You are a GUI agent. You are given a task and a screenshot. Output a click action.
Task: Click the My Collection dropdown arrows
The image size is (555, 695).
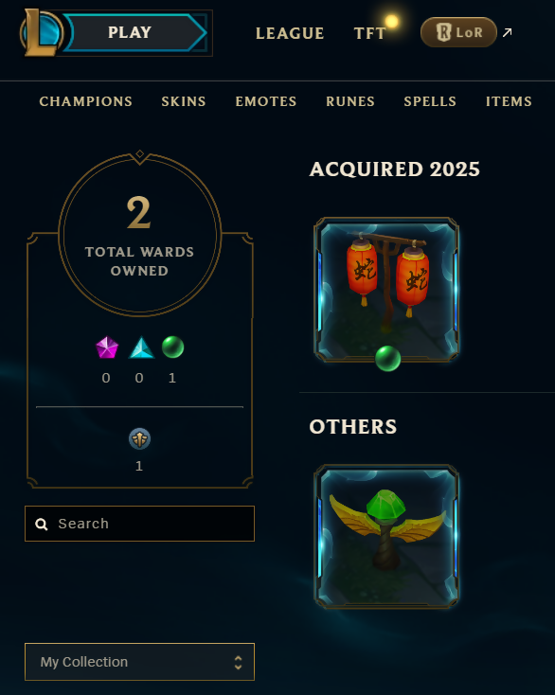tap(238, 662)
